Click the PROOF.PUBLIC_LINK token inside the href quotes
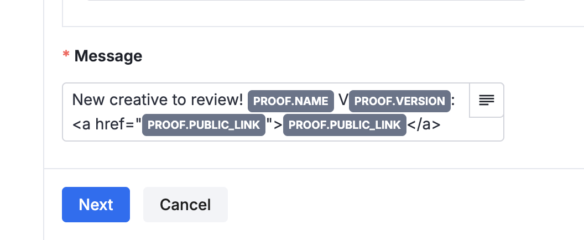The width and height of the screenshot is (584, 240). [204, 125]
